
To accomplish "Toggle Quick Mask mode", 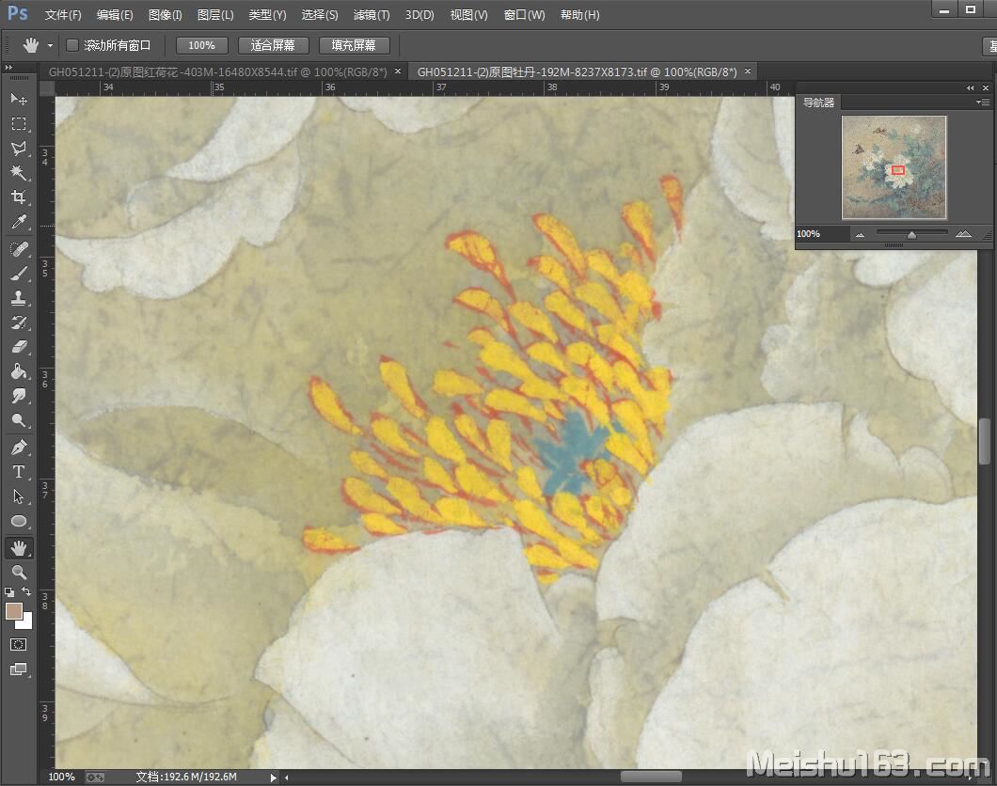I will [x=19, y=644].
